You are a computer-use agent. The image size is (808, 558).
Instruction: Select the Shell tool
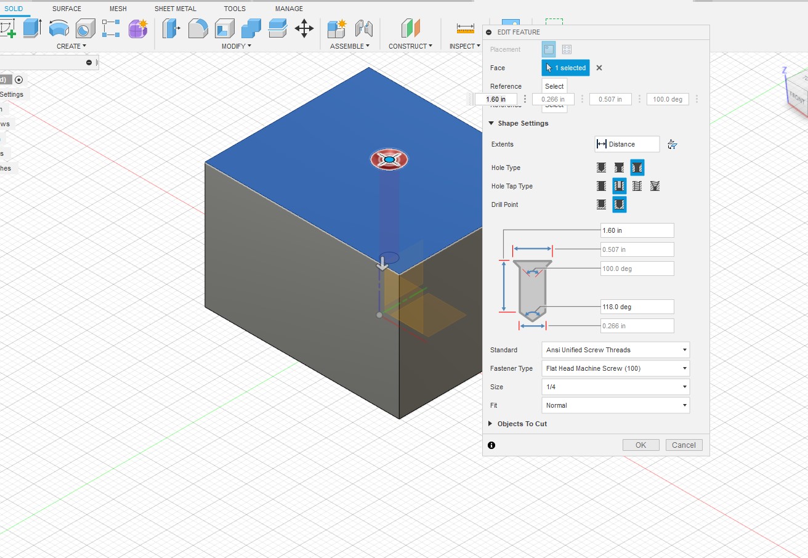(224, 28)
